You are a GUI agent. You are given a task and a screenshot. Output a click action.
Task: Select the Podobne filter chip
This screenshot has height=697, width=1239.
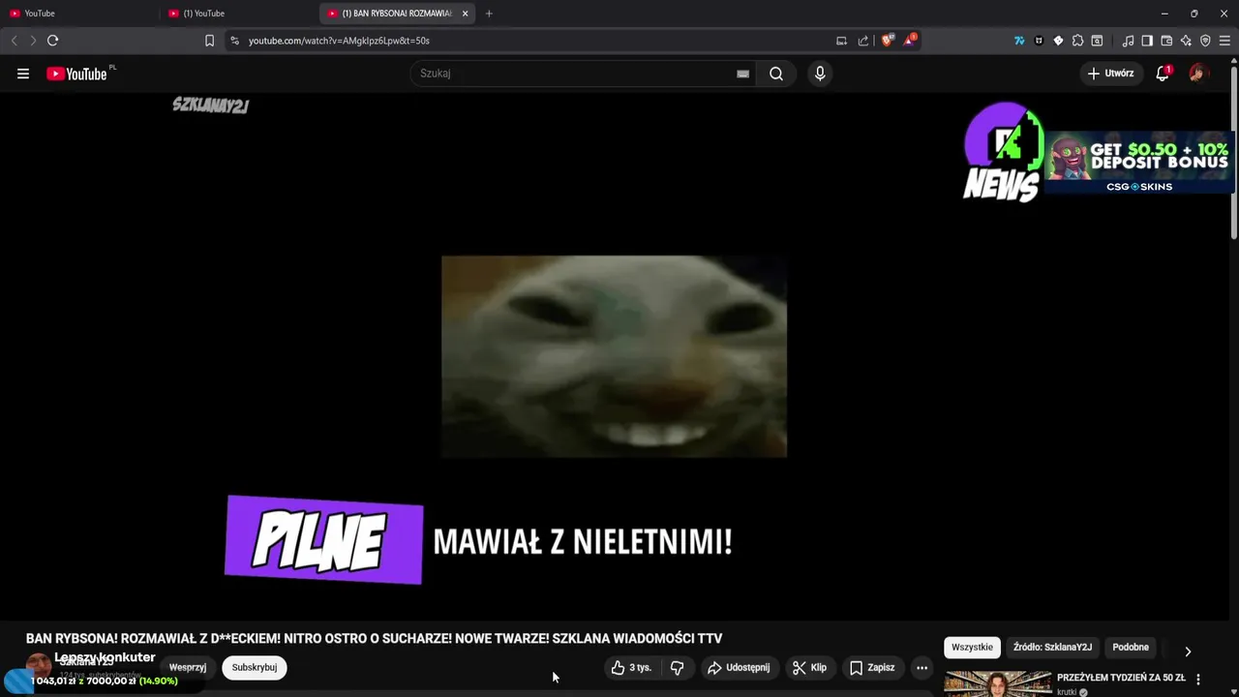1131,648
